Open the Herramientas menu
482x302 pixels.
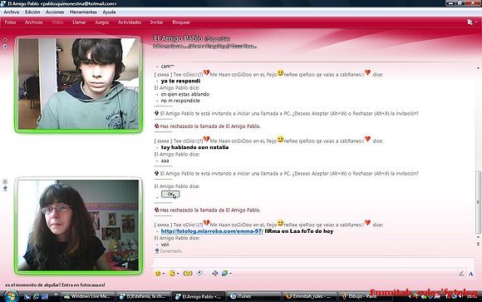click(x=83, y=12)
